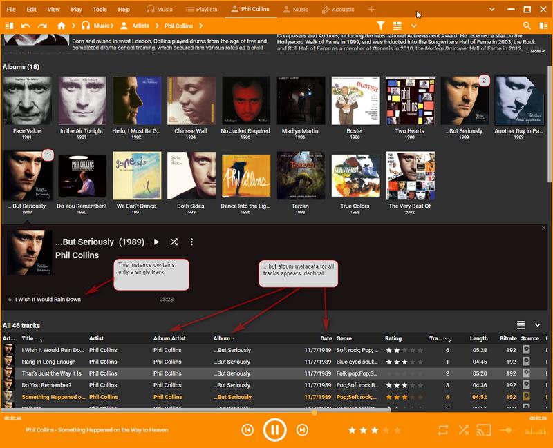Play the ...But Seriously album
The width and height of the screenshot is (553, 448).
(156, 242)
